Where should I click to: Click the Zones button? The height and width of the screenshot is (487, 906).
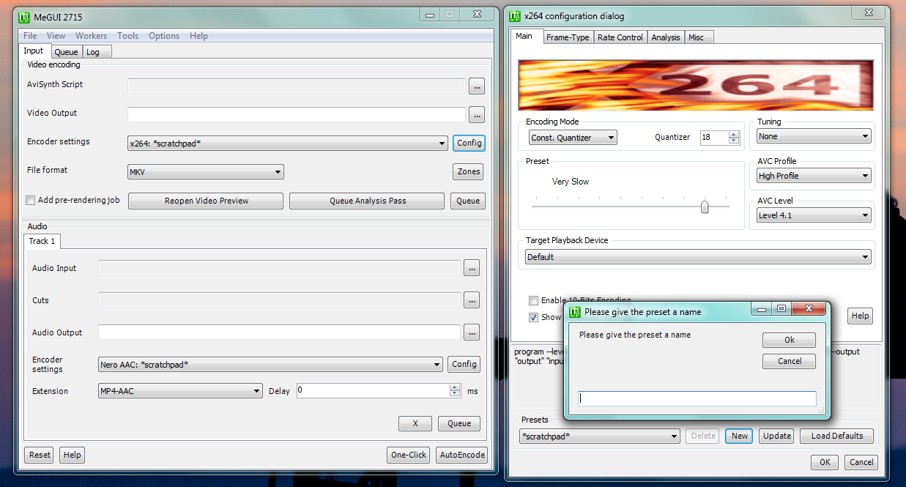coord(469,171)
